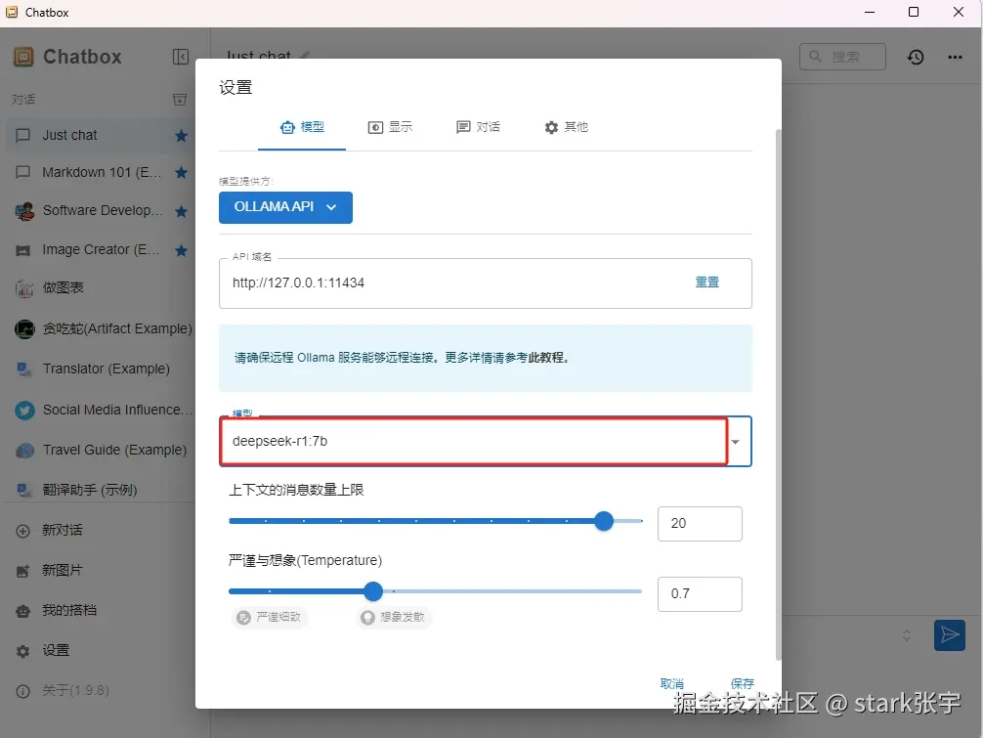Collapse the Chatbox sidebar panel icon

tap(181, 57)
